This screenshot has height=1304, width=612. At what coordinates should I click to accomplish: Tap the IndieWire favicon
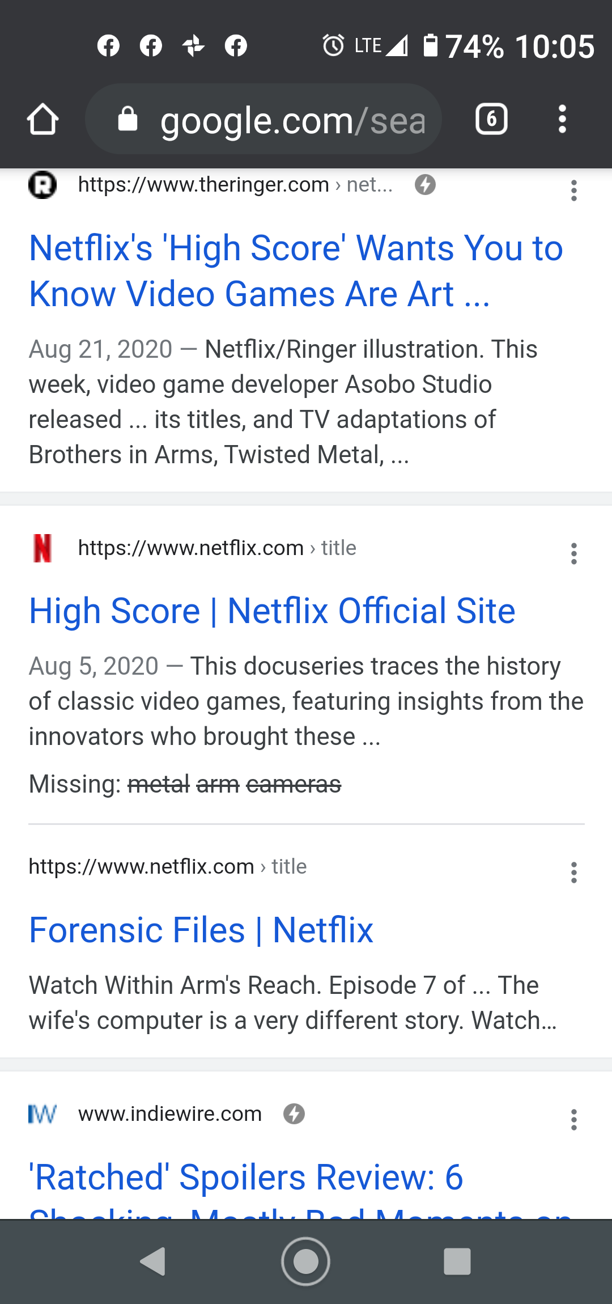[x=42, y=1114]
